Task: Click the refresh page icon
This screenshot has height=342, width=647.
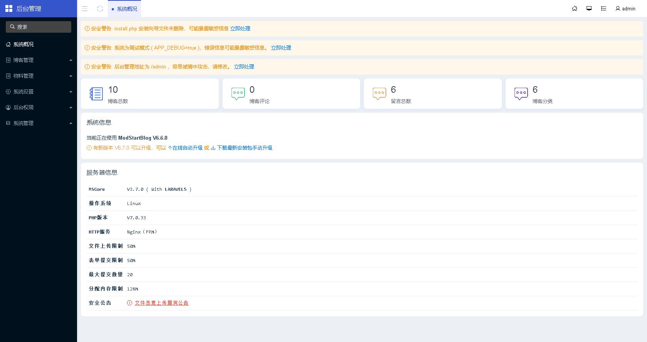Action: [x=100, y=8]
